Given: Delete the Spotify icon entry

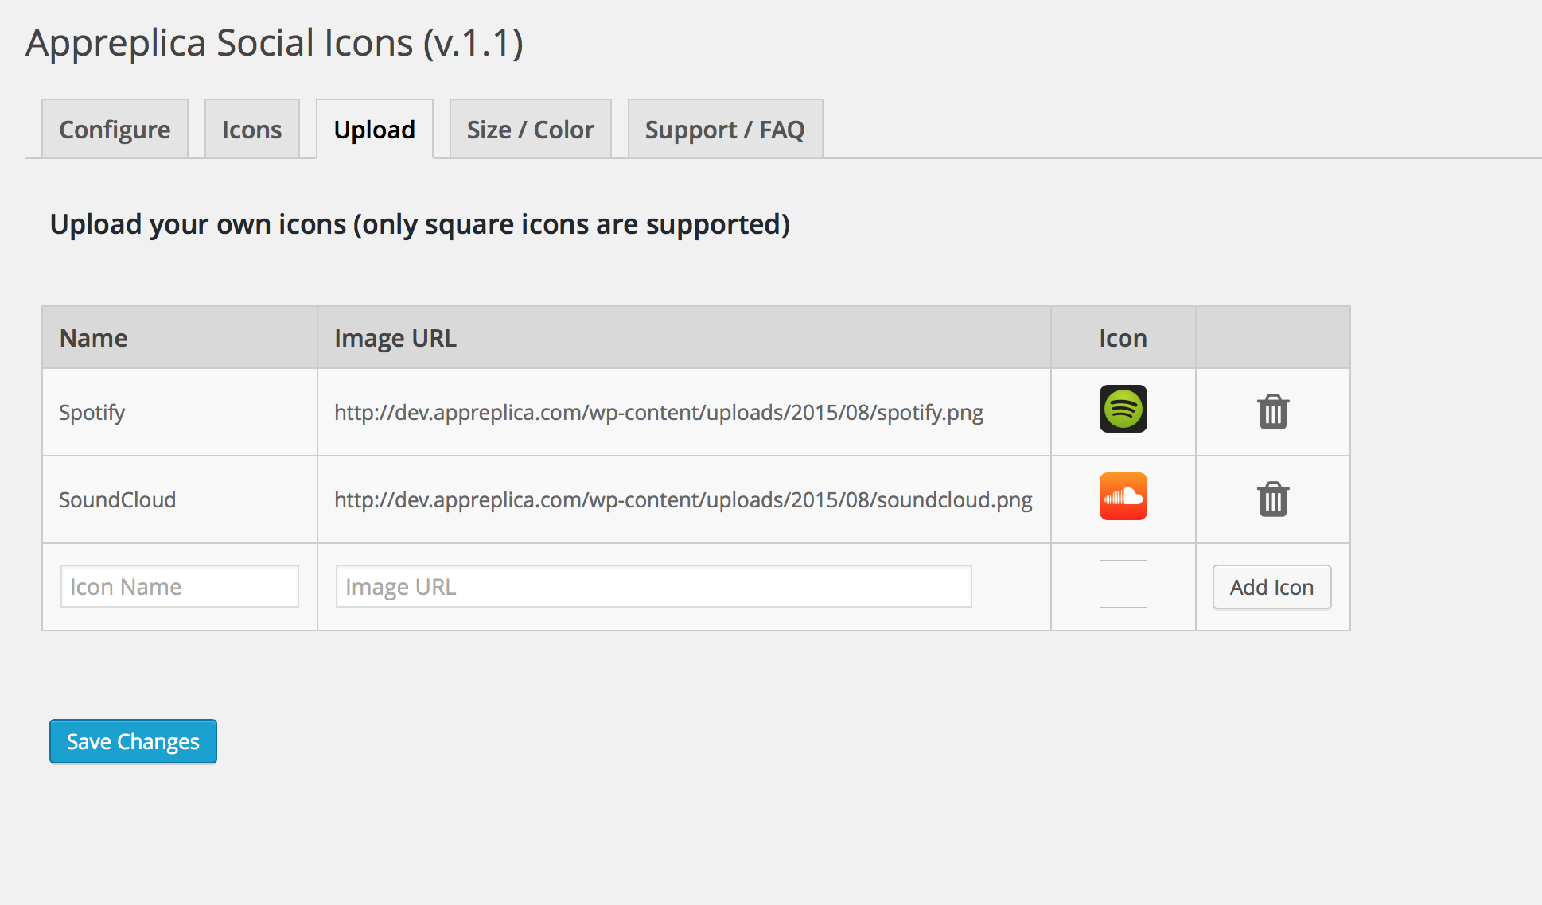Looking at the screenshot, I should [x=1272, y=412].
